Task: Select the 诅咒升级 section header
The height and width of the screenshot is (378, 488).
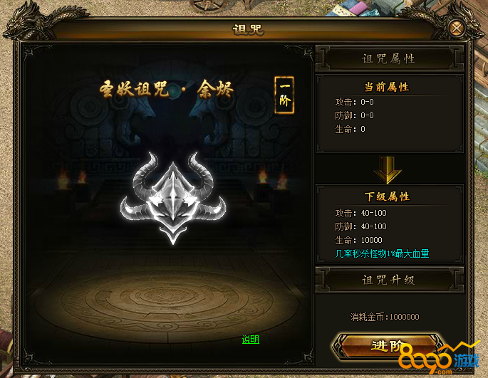Action: coord(390,280)
